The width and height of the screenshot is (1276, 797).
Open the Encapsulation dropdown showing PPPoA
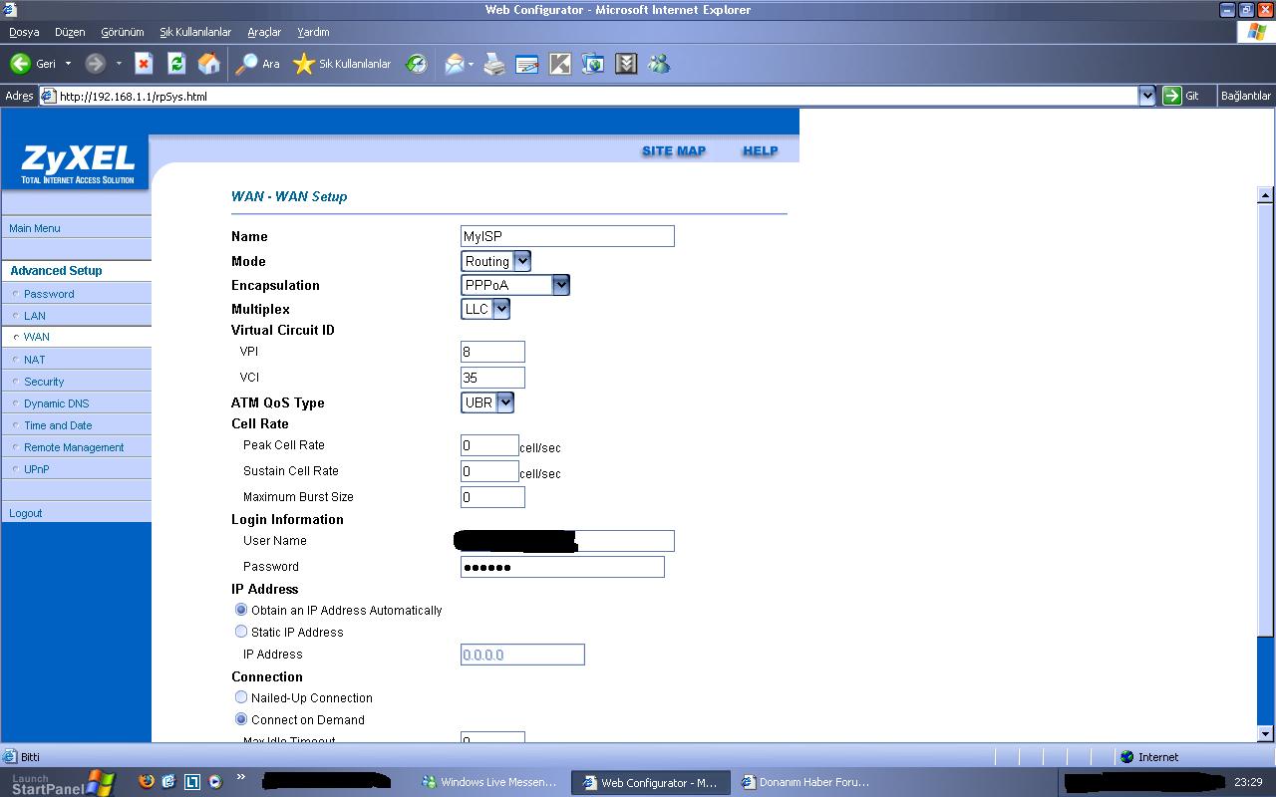pyautogui.click(x=515, y=285)
